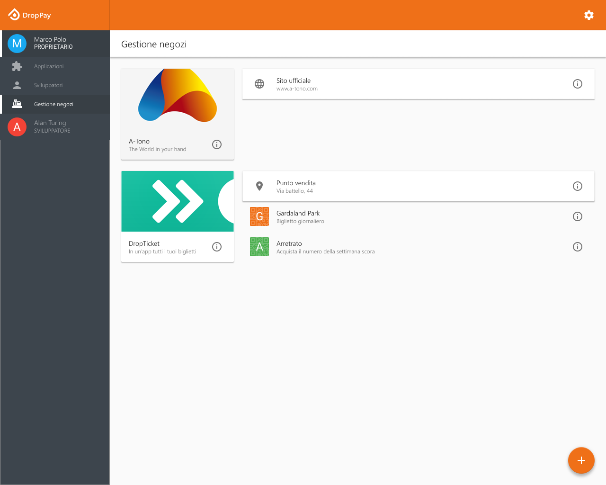Show info for Gardaland Park
This screenshot has width=606, height=485.
[578, 216]
